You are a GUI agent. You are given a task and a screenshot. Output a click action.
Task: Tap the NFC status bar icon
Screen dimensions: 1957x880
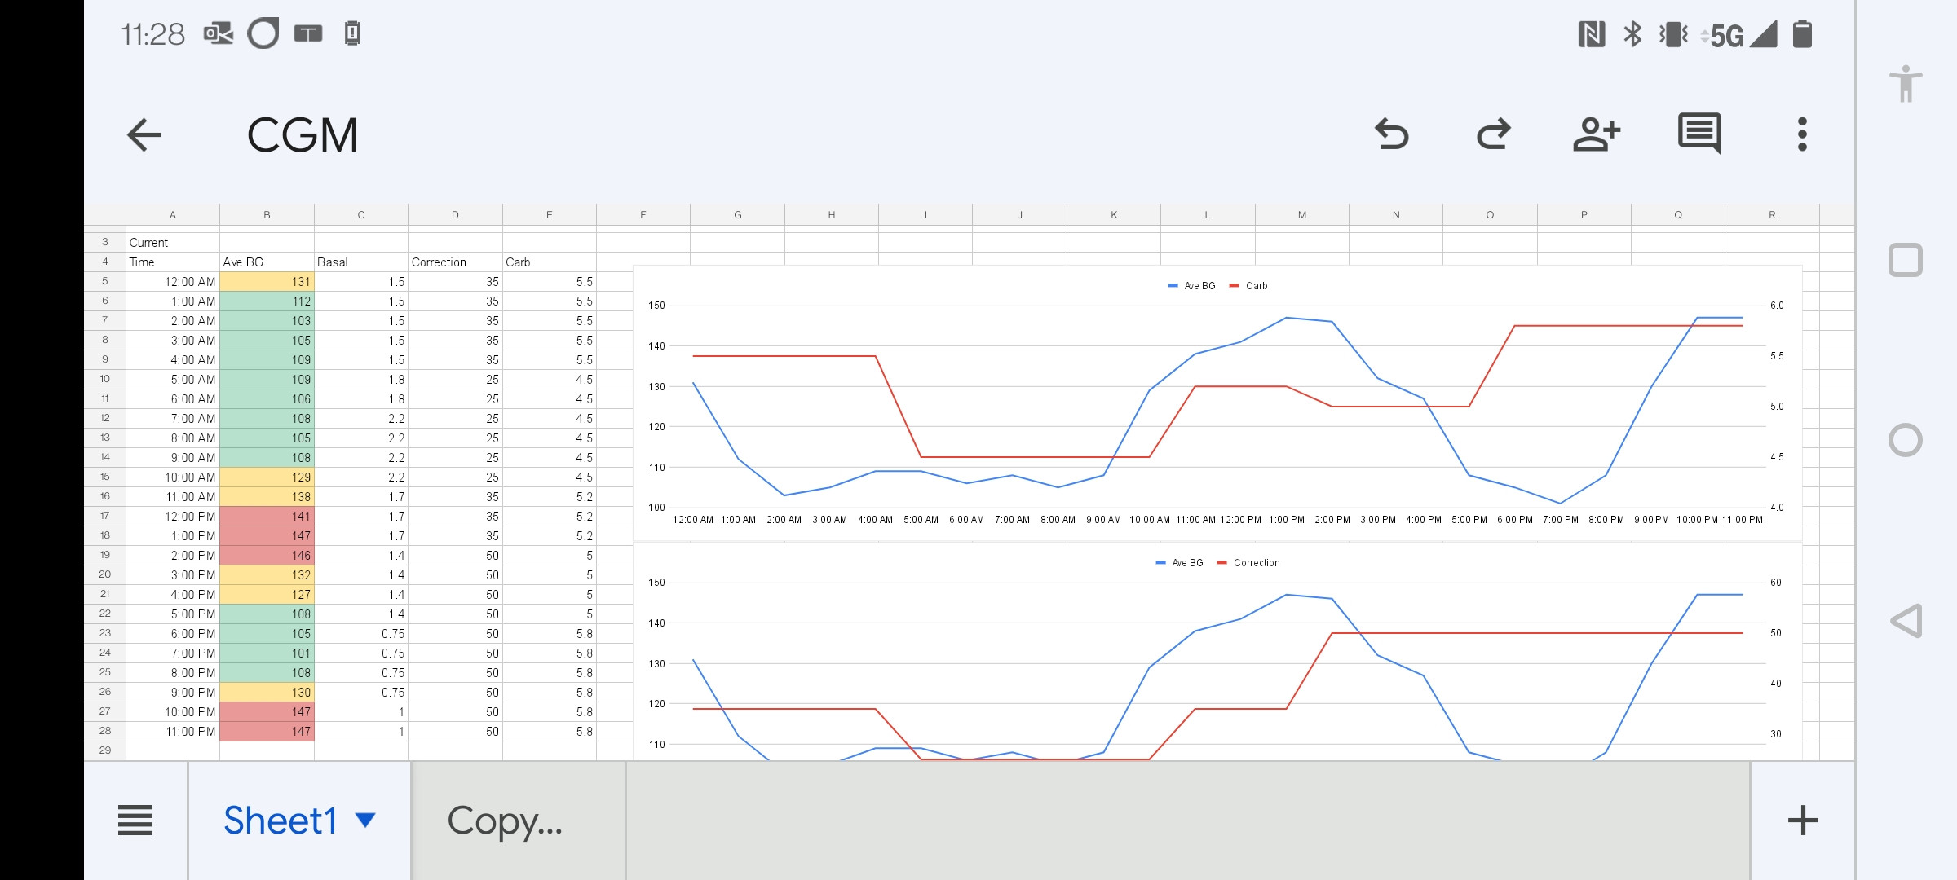tap(1592, 34)
